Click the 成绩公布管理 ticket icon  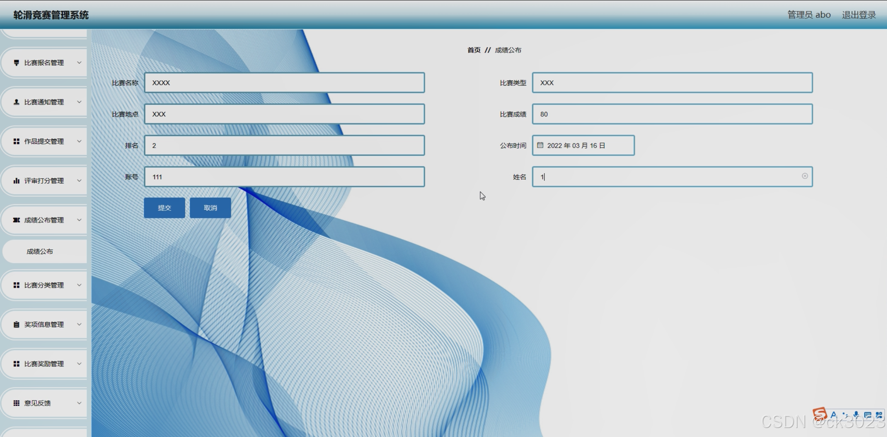(16, 220)
